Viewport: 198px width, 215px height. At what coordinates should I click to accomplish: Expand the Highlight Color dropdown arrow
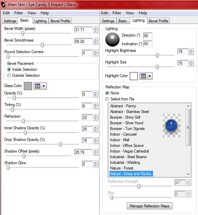[149, 76]
